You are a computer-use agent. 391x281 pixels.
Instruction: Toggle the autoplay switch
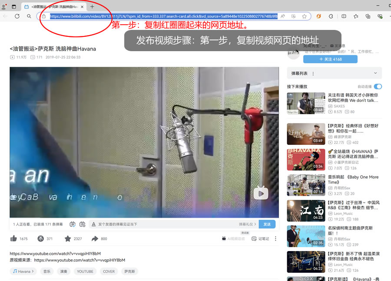(378, 86)
